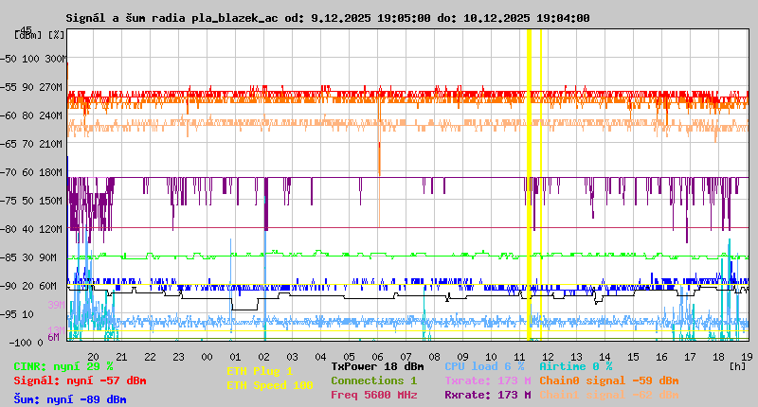Image resolution: width=758 pixels, height=407 pixels.
Task: Click hour "18" on the time axis
Action: (718, 357)
